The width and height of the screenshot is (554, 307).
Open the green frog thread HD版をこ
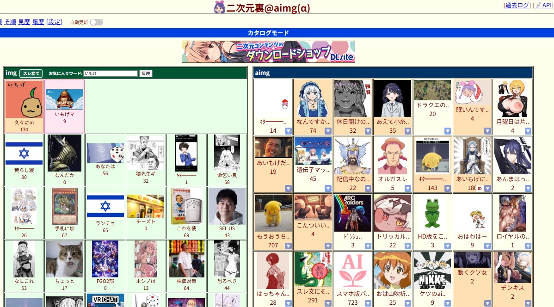pos(432,213)
